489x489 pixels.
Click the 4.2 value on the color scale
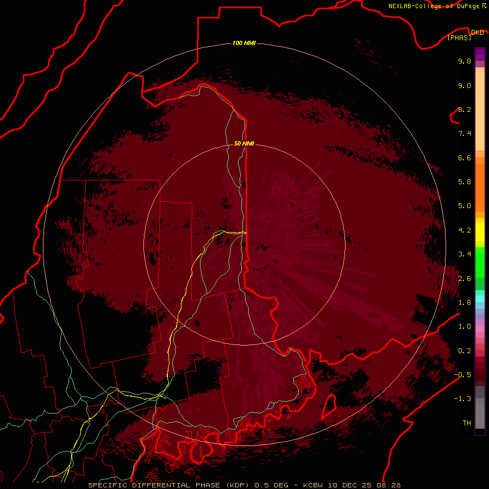point(465,230)
